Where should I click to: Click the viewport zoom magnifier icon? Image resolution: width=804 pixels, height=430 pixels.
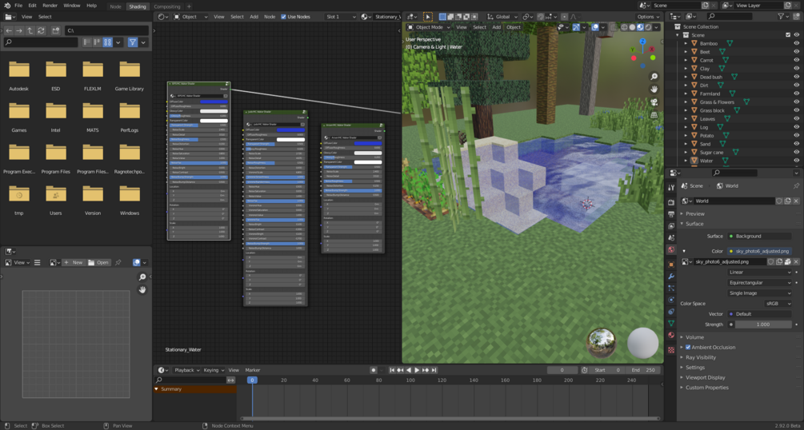654,77
